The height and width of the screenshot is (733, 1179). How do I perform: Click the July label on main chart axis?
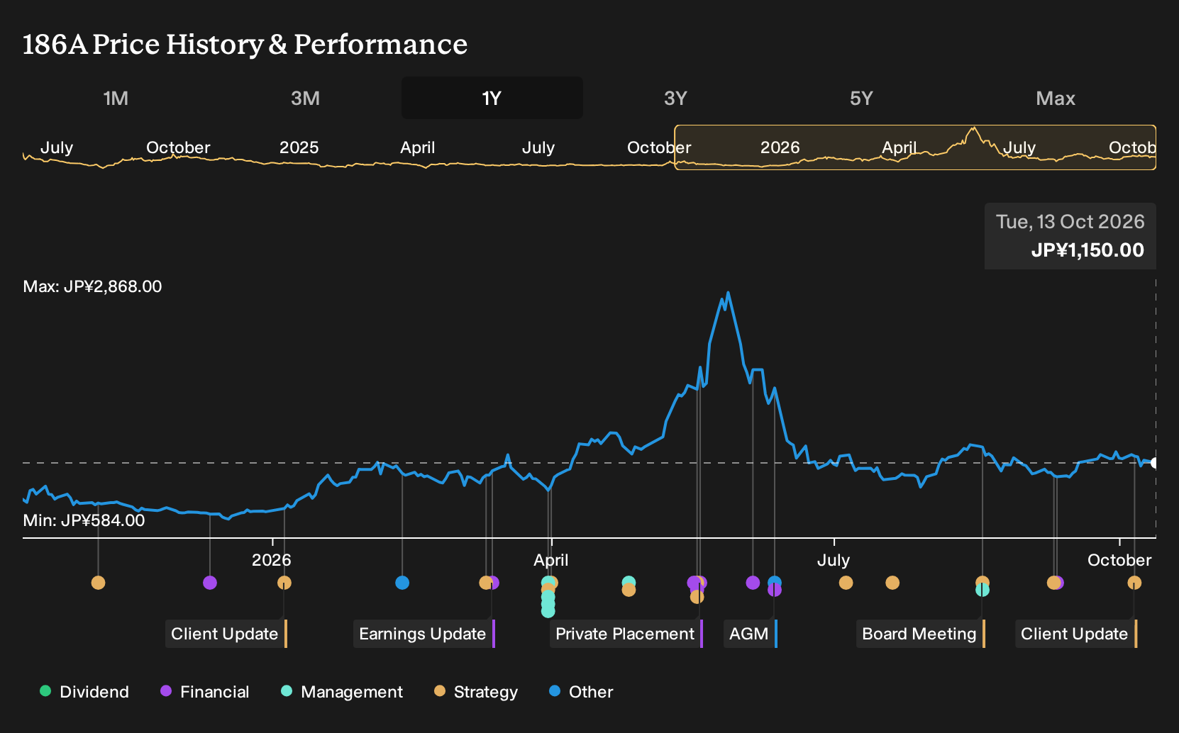(834, 560)
